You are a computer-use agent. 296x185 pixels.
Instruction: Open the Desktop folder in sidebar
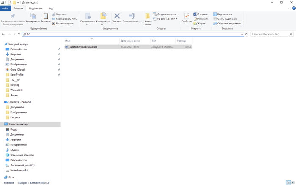click(15, 85)
